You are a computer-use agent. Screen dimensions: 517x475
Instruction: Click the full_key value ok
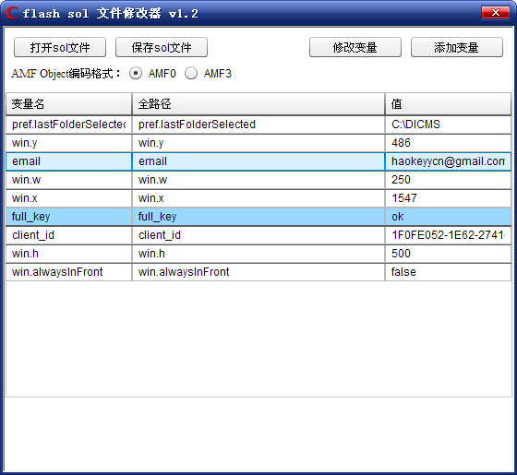[448, 217]
